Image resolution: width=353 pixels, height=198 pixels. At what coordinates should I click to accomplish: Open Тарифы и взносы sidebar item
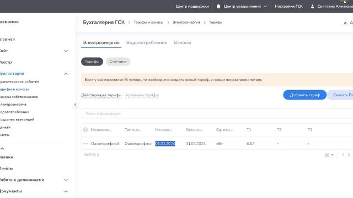coord(14,89)
